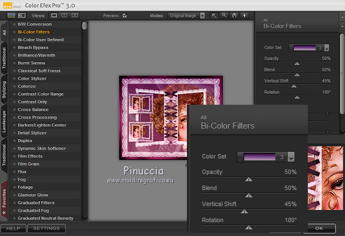Image resolution: width=345 pixels, height=236 pixels.
Task: Toggle favorite star for Glamour Glow
Action: coord(14,195)
